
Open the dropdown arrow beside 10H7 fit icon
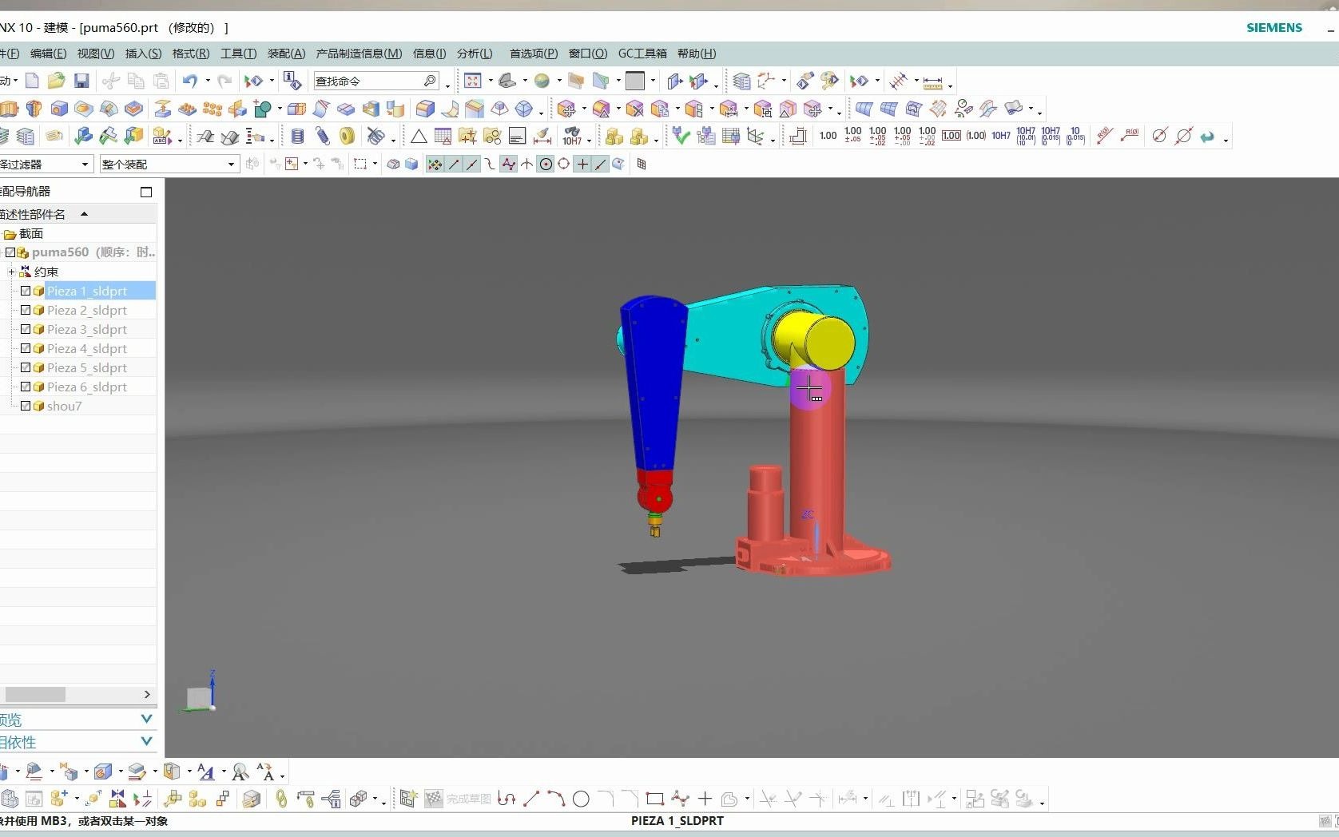[590, 141]
